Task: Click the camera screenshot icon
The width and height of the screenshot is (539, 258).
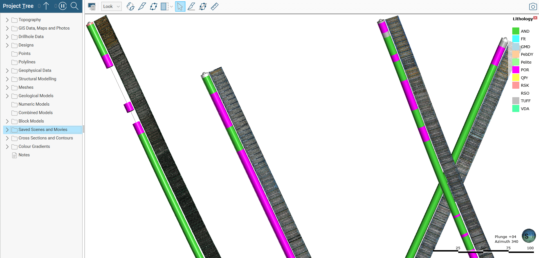Action: pyautogui.click(x=533, y=6)
